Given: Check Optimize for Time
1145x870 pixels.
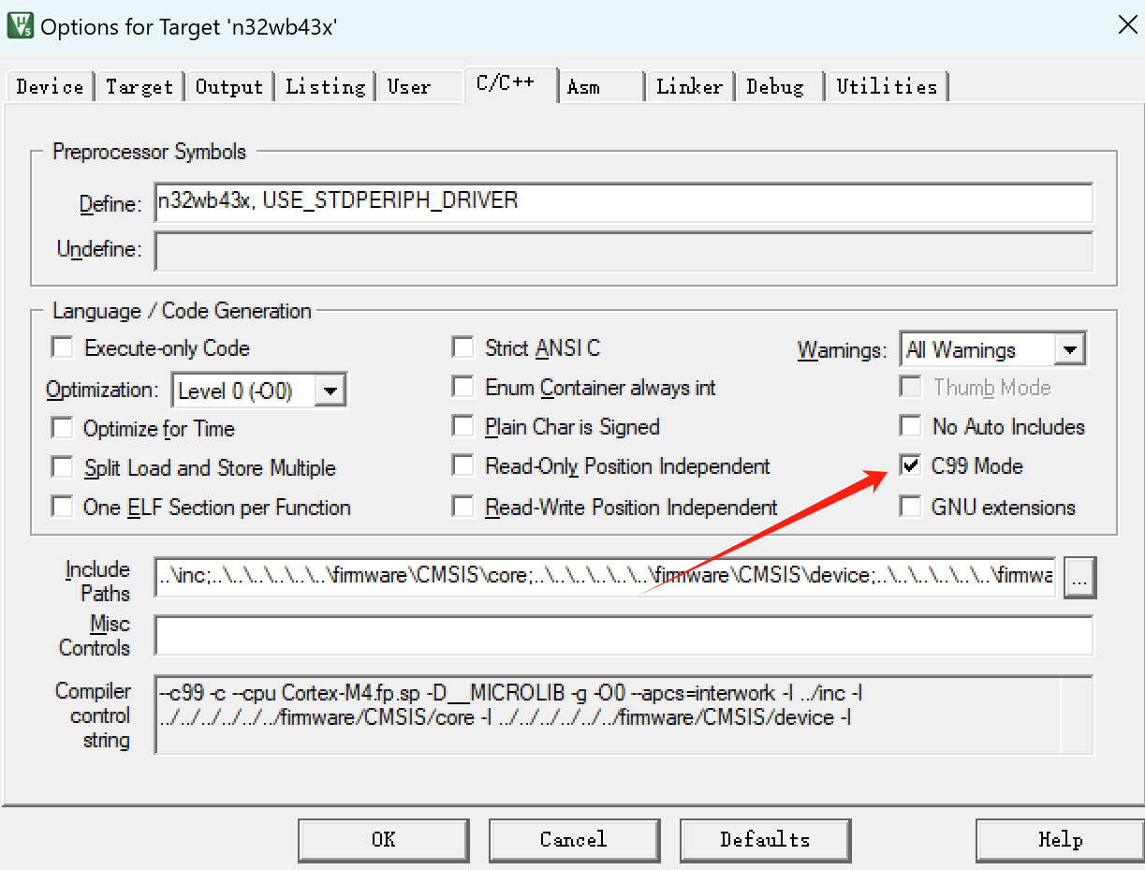Looking at the screenshot, I should tap(63, 428).
